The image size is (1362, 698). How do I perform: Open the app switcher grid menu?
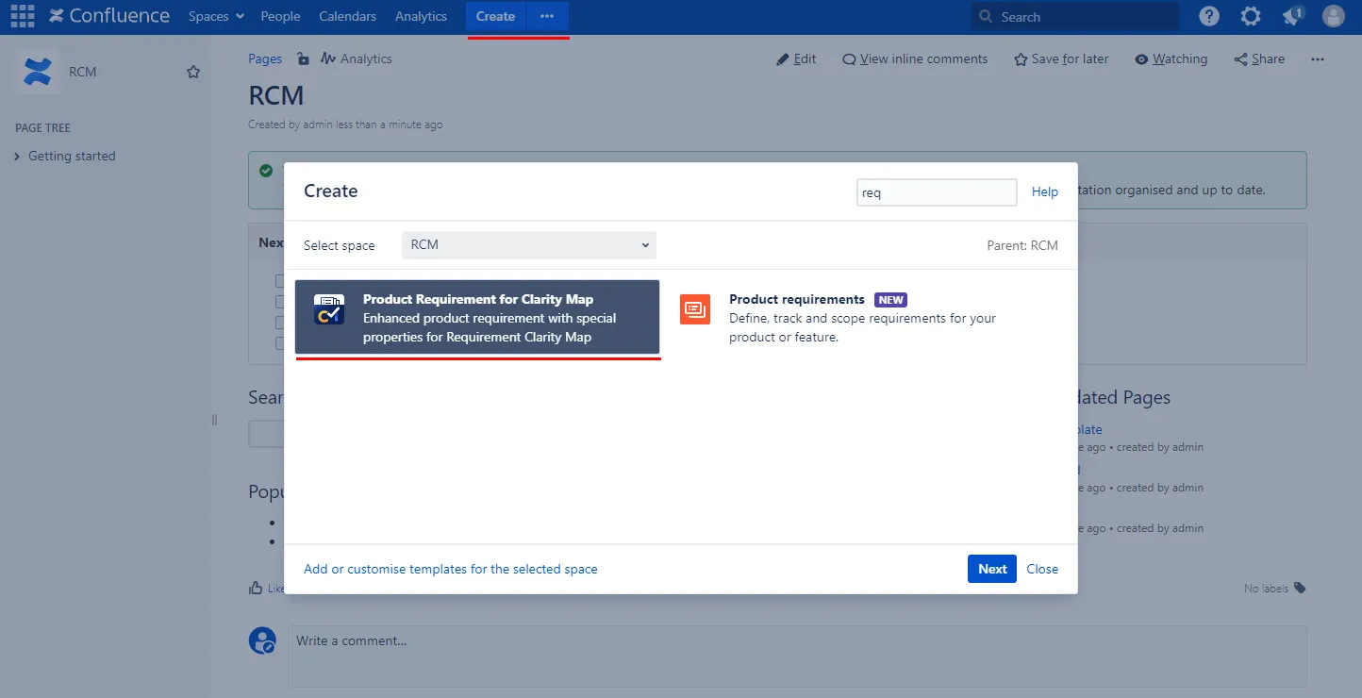pyautogui.click(x=22, y=16)
